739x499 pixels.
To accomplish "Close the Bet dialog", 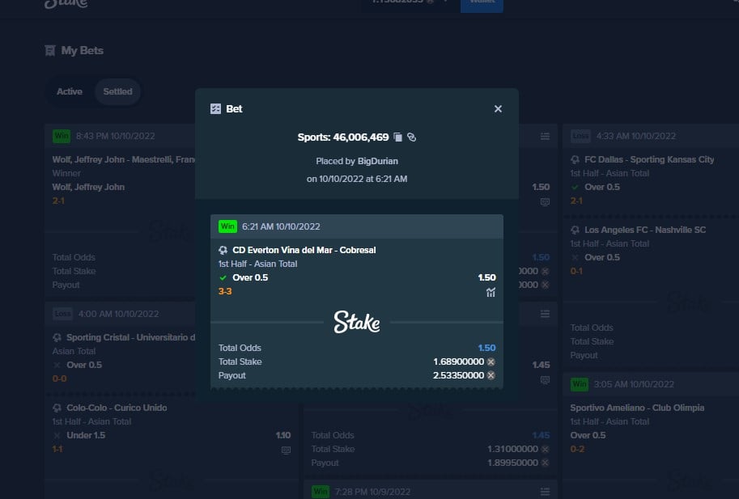I will (498, 108).
